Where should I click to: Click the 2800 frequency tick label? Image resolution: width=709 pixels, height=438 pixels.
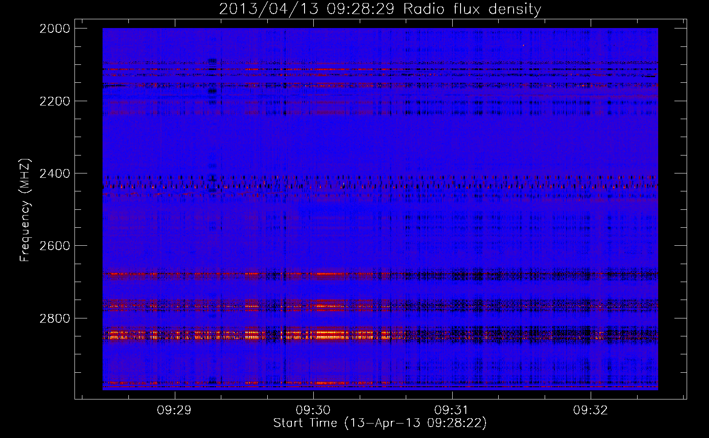coord(55,318)
